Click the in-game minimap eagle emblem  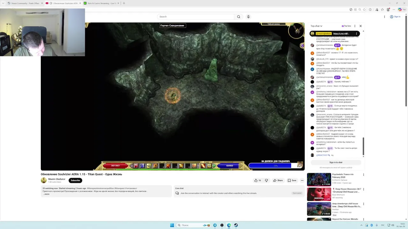pyautogui.click(x=296, y=31)
